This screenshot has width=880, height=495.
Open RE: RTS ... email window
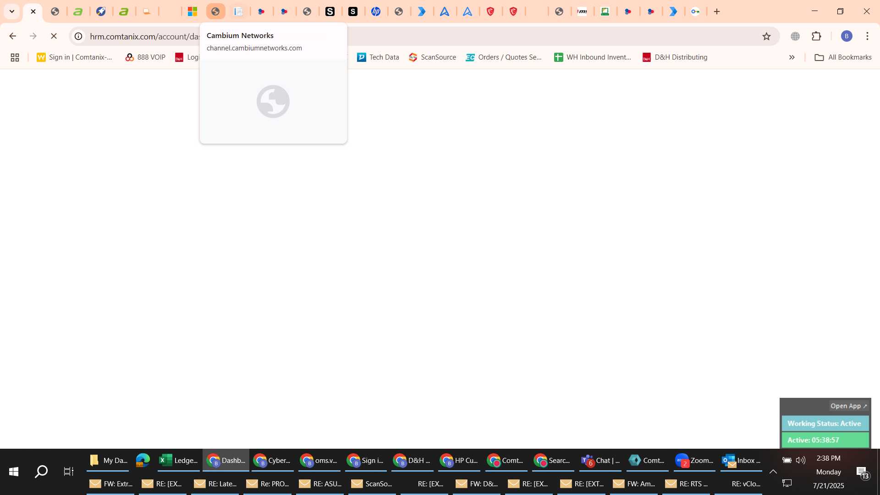click(686, 484)
